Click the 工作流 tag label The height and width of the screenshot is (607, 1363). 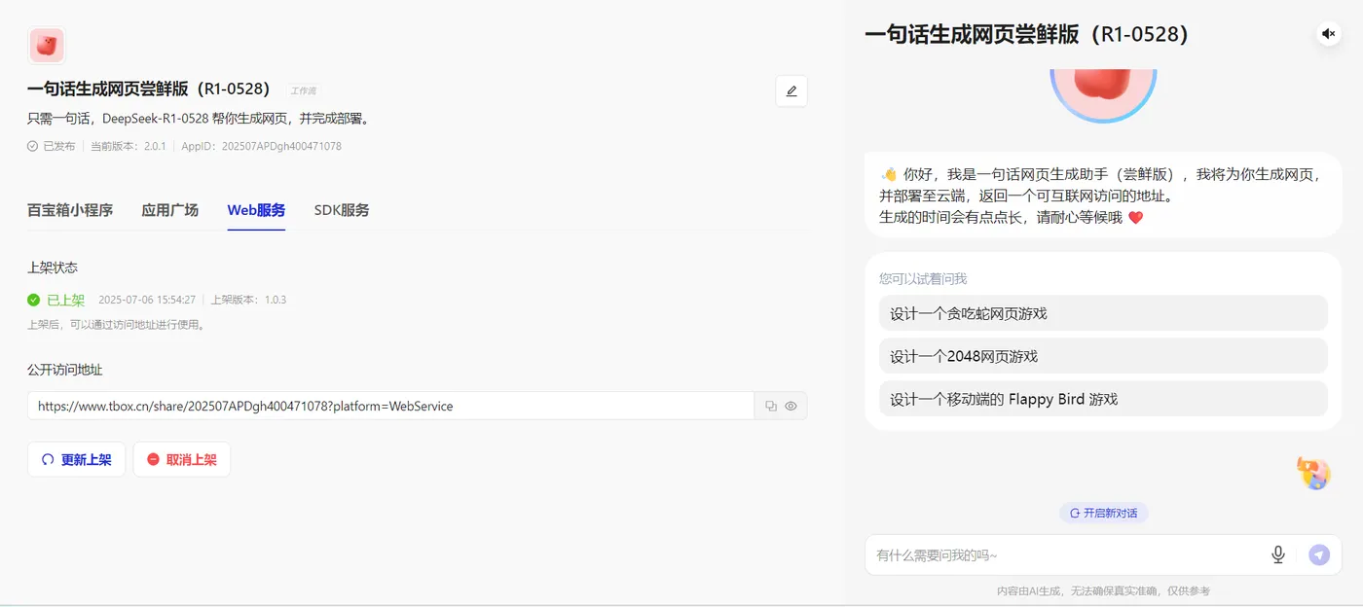click(304, 90)
